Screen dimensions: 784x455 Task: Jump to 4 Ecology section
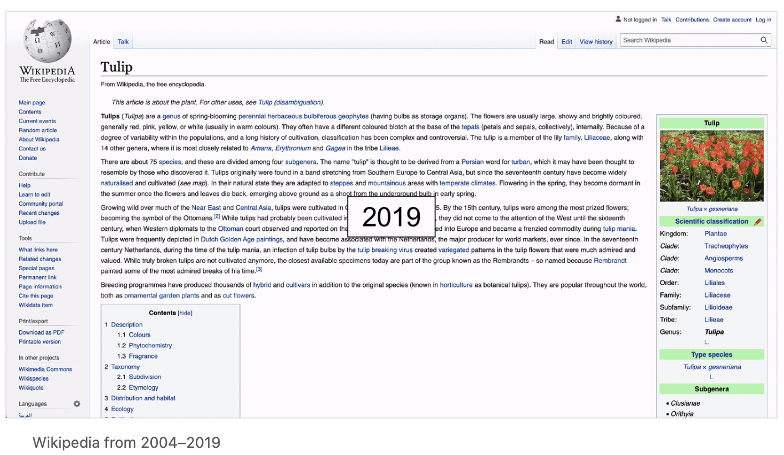[x=122, y=409]
